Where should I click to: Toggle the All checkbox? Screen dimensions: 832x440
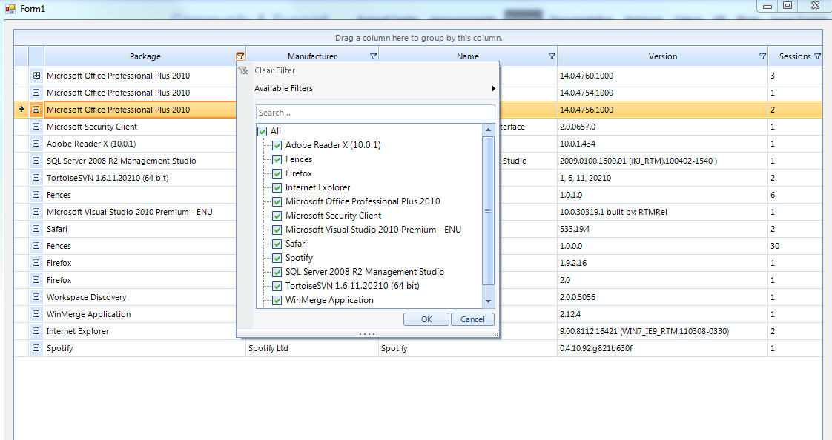(x=262, y=131)
